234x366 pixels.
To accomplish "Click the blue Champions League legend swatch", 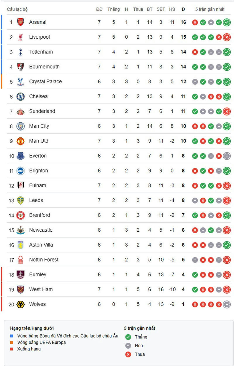I will click(x=11, y=336).
